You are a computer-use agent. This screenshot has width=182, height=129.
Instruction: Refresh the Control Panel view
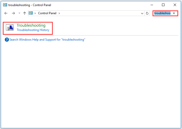[x=147, y=13]
